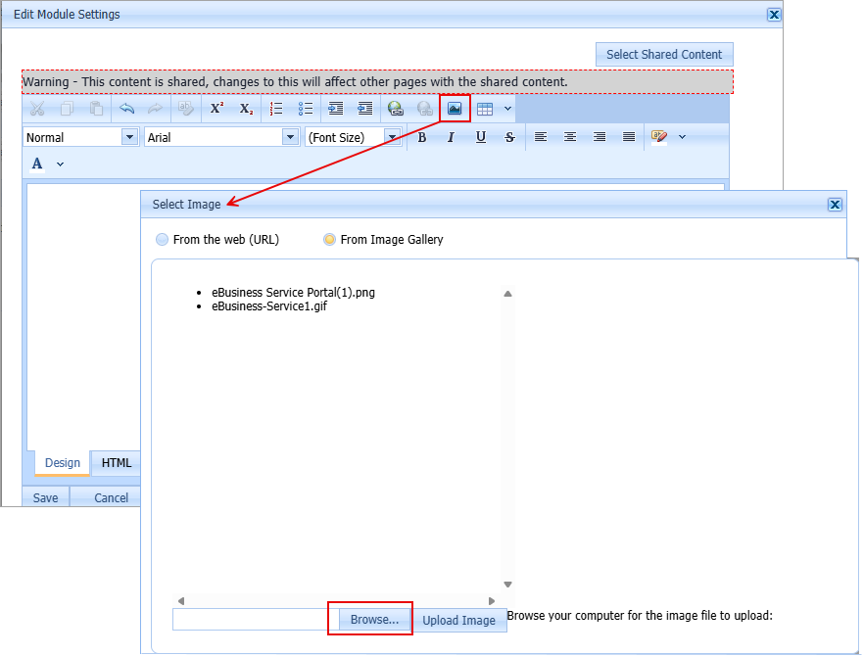The height and width of the screenshot is (656, 863).
Task: Insert a hyperlink
Action: click(395, 109)
